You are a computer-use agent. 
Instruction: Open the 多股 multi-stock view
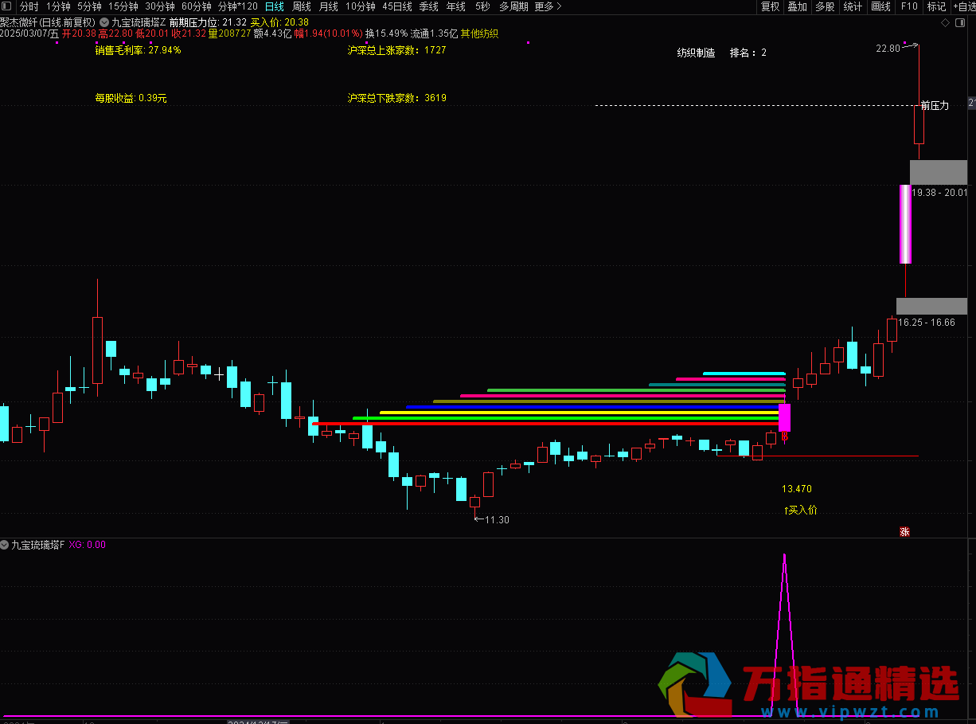(x=825, y=6)
